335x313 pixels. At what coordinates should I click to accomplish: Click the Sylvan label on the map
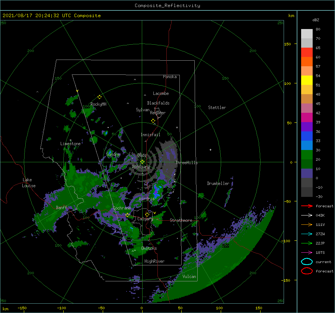pyautogui.click(x=143, y=110)
